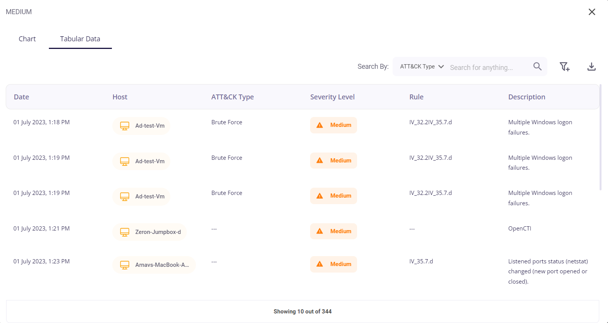The height and width of the screenshot is (323, 608).
Task: Click date 01 July 2023, 1:21 PM
Action: click(42, 229)
